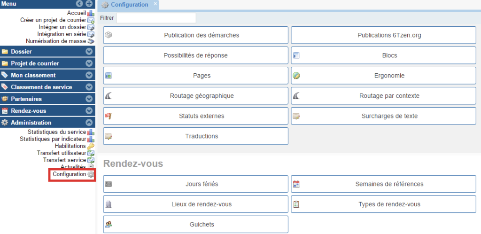Click the Habilitations key icon
481x234 pixels.
[x=91, y=146]
